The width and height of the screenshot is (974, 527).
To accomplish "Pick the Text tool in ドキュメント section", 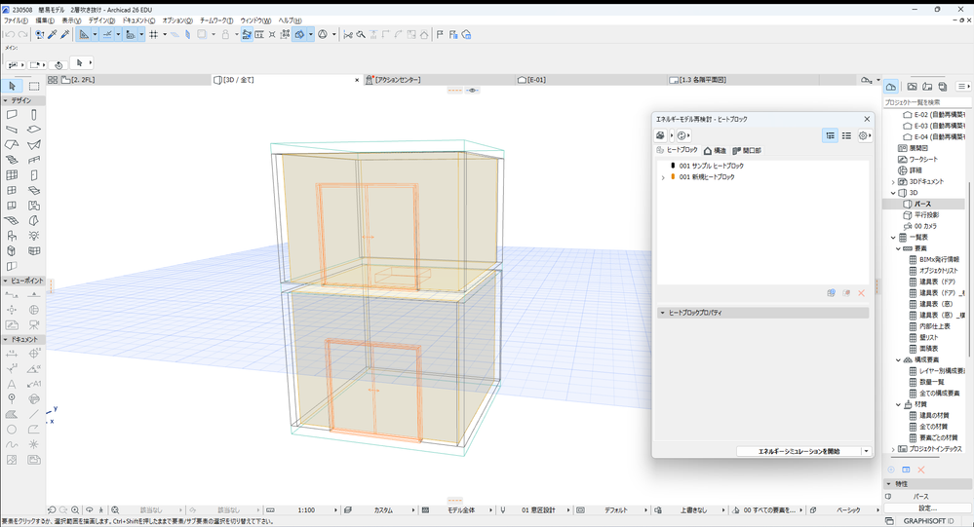I will (x=12, y=384).
